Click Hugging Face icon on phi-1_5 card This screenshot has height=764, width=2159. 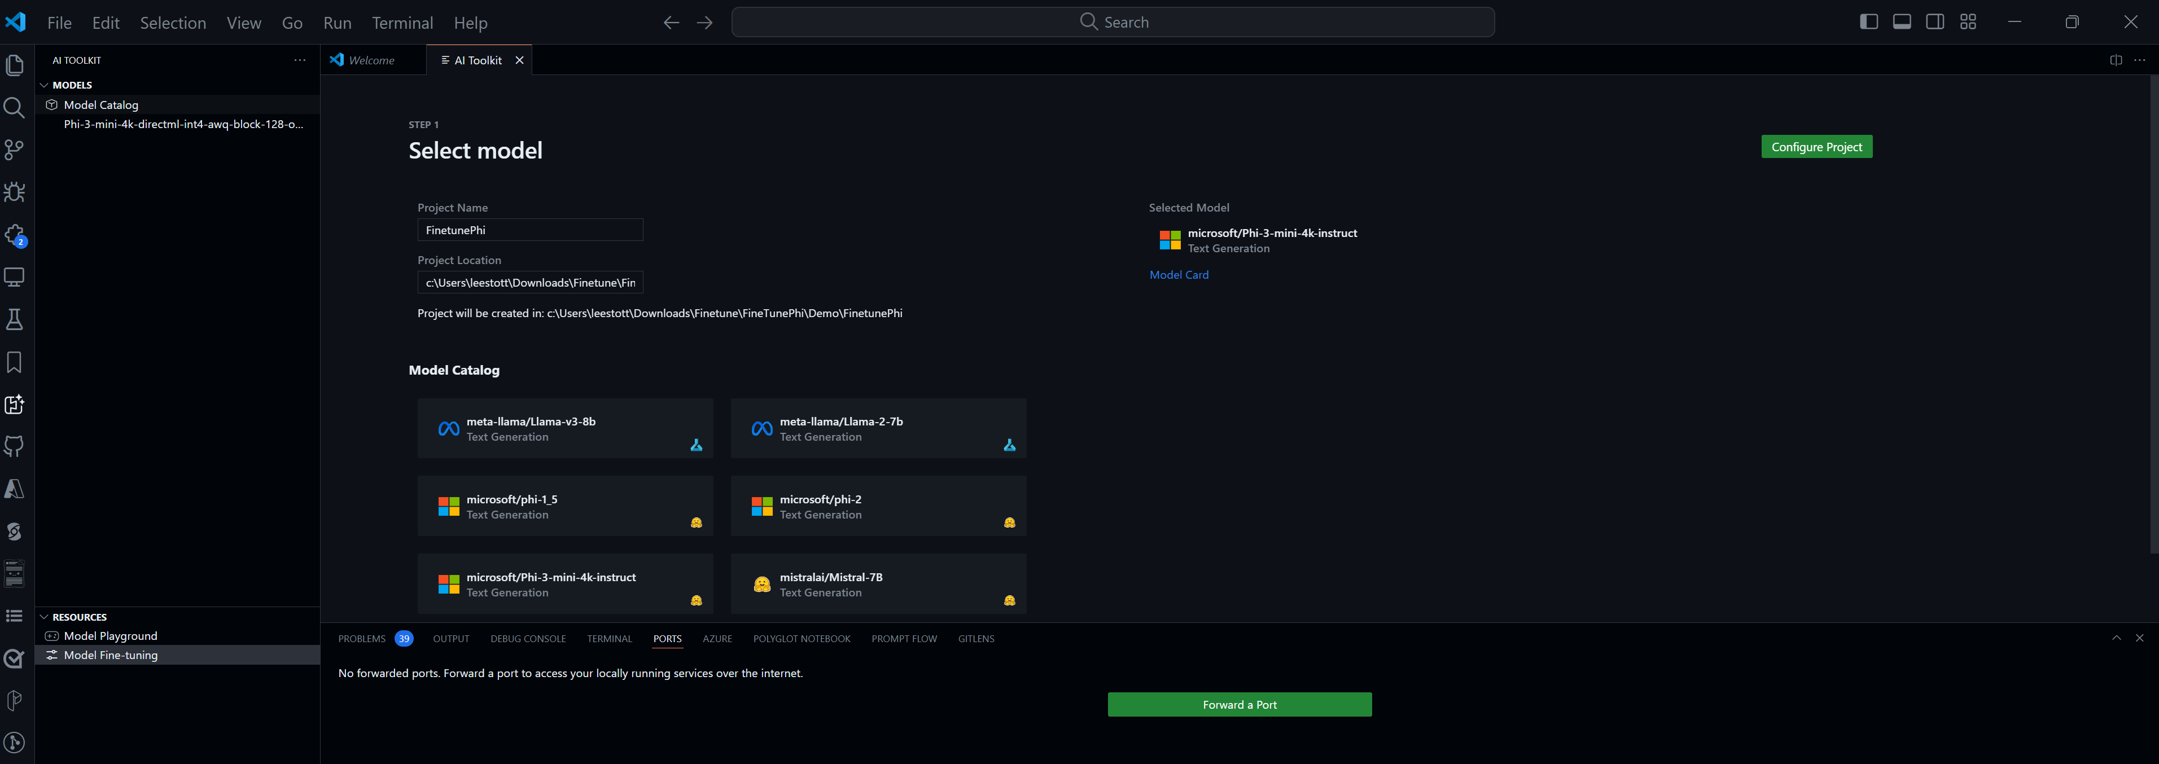[697, 522]
